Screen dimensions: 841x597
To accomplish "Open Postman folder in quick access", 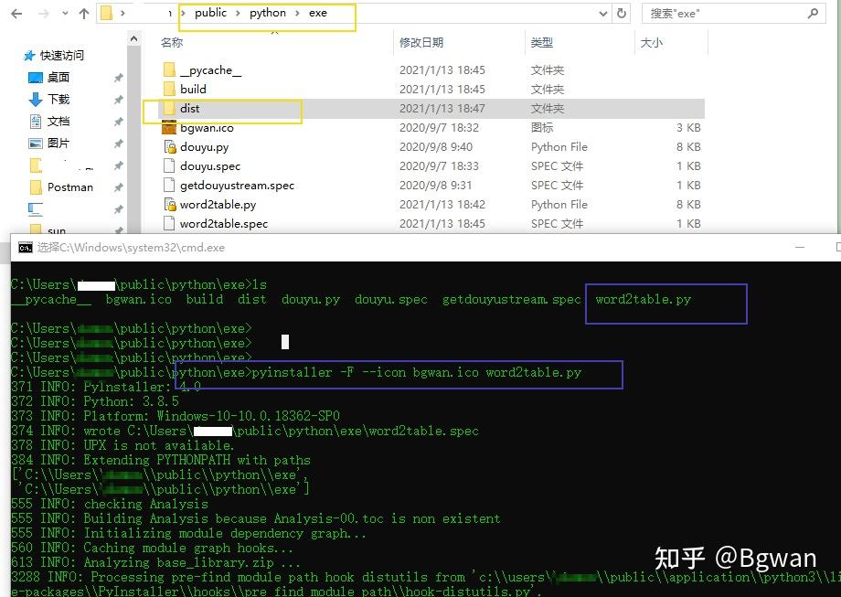I will pos(70,187).
